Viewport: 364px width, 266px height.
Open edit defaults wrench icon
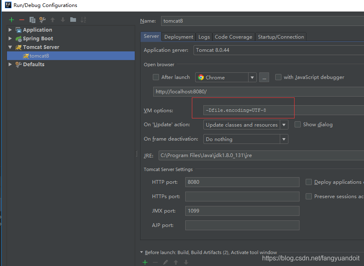coord(42,20)
